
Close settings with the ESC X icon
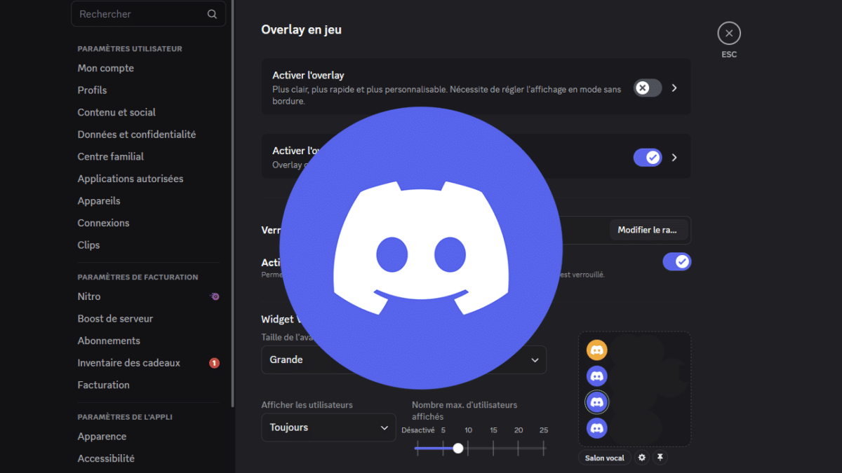tap(729, 33)
